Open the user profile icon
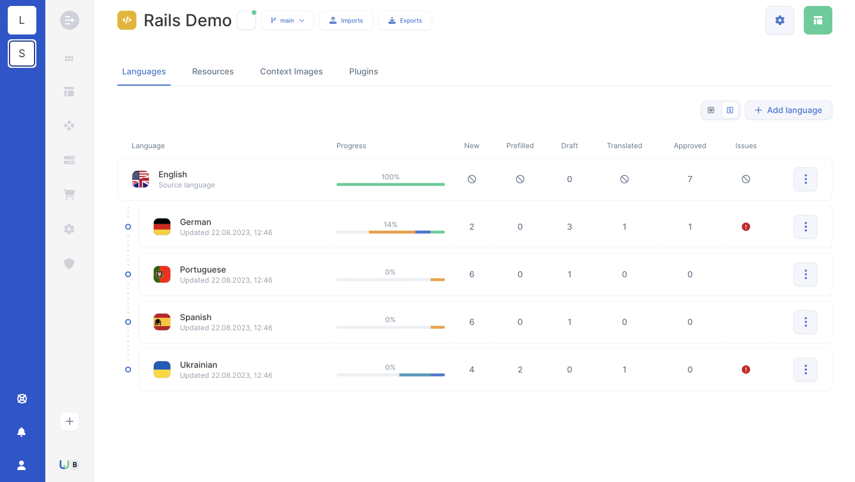 [x=21, y=465]
